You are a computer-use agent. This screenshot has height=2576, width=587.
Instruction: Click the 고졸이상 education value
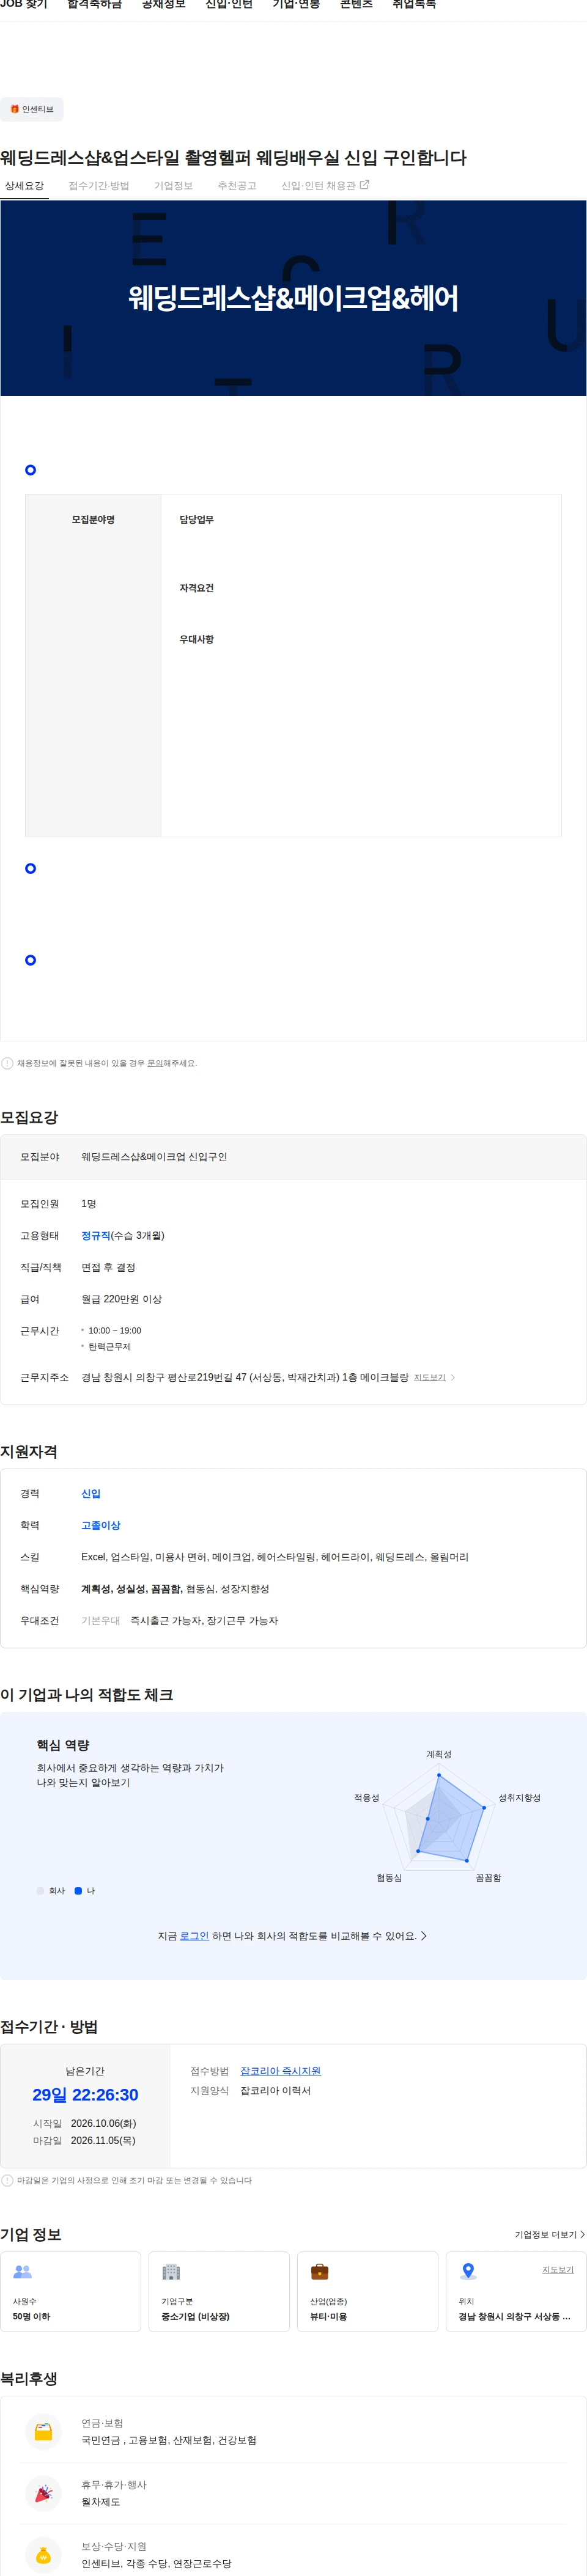tap(101, 1526)
